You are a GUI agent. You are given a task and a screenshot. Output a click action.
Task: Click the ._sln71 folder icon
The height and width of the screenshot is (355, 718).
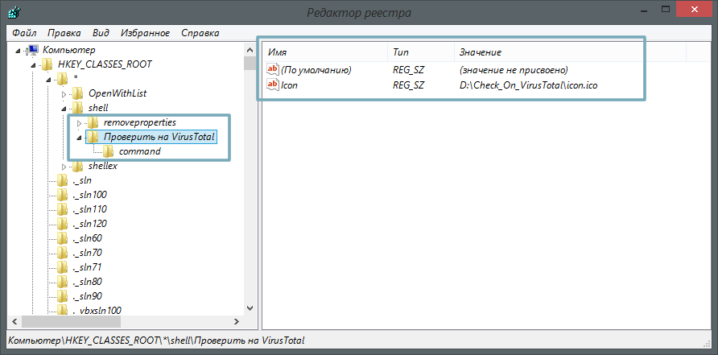(x=63, y=267)
